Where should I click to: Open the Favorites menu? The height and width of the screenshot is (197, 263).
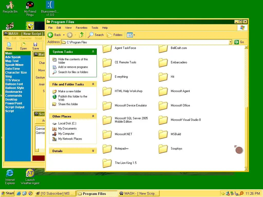point(81,28)
